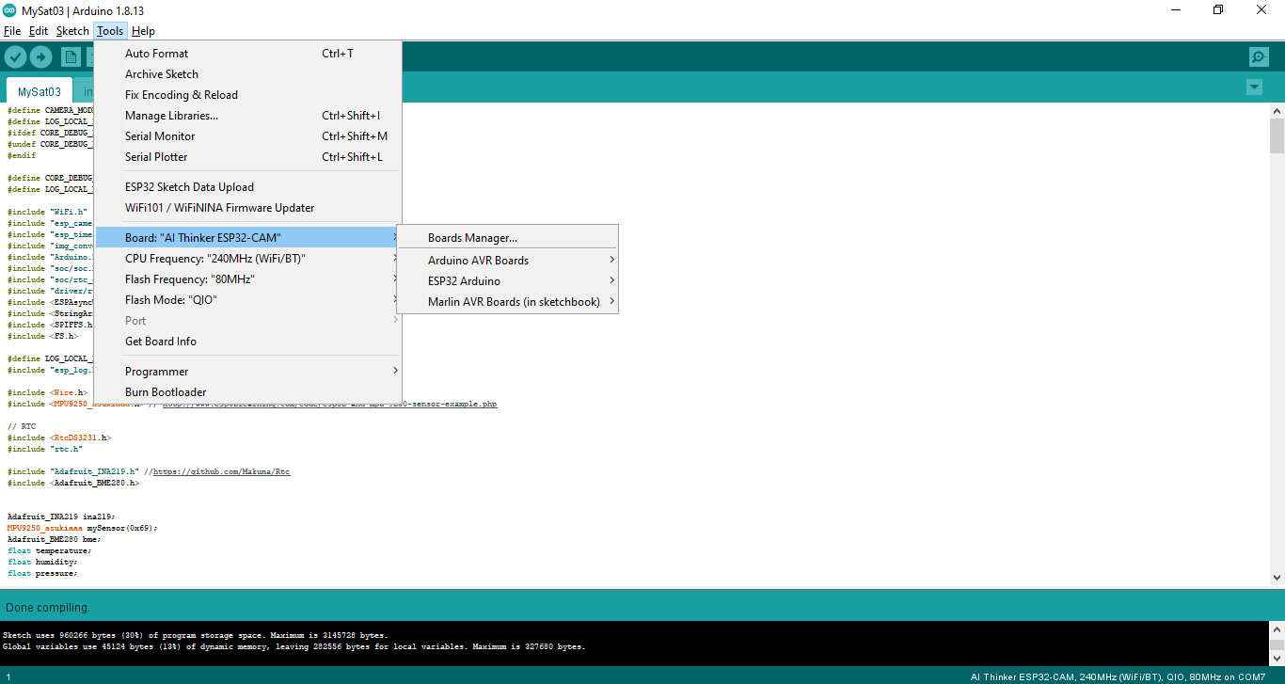Select ESP32 Sketch Data Upload

coord(189,187)
